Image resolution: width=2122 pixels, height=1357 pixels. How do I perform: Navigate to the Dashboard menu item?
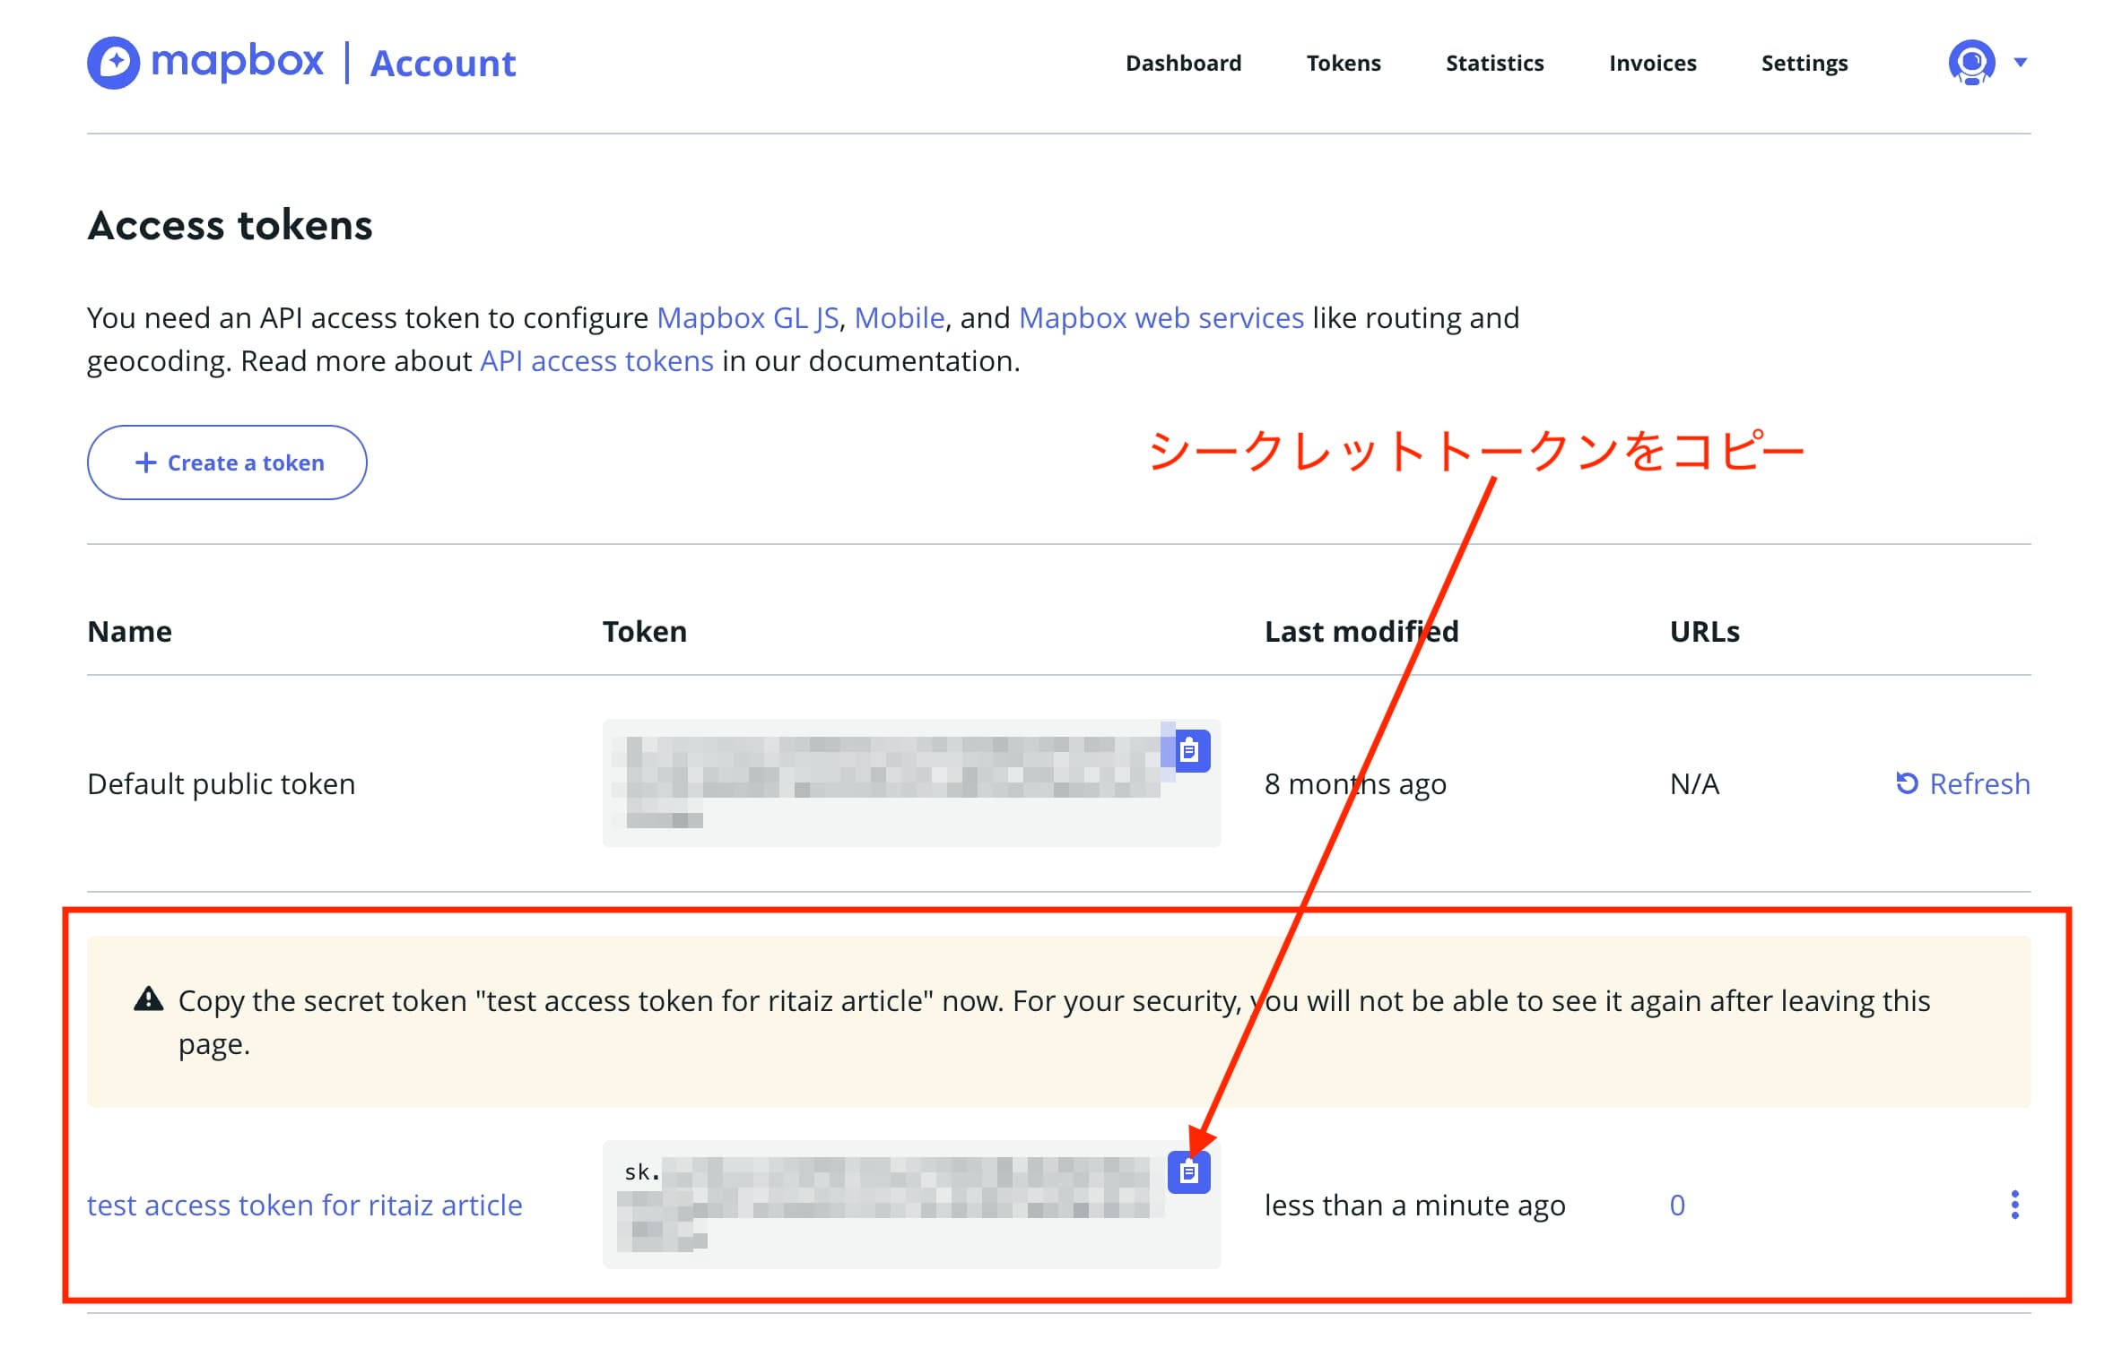click(1183, 63)
